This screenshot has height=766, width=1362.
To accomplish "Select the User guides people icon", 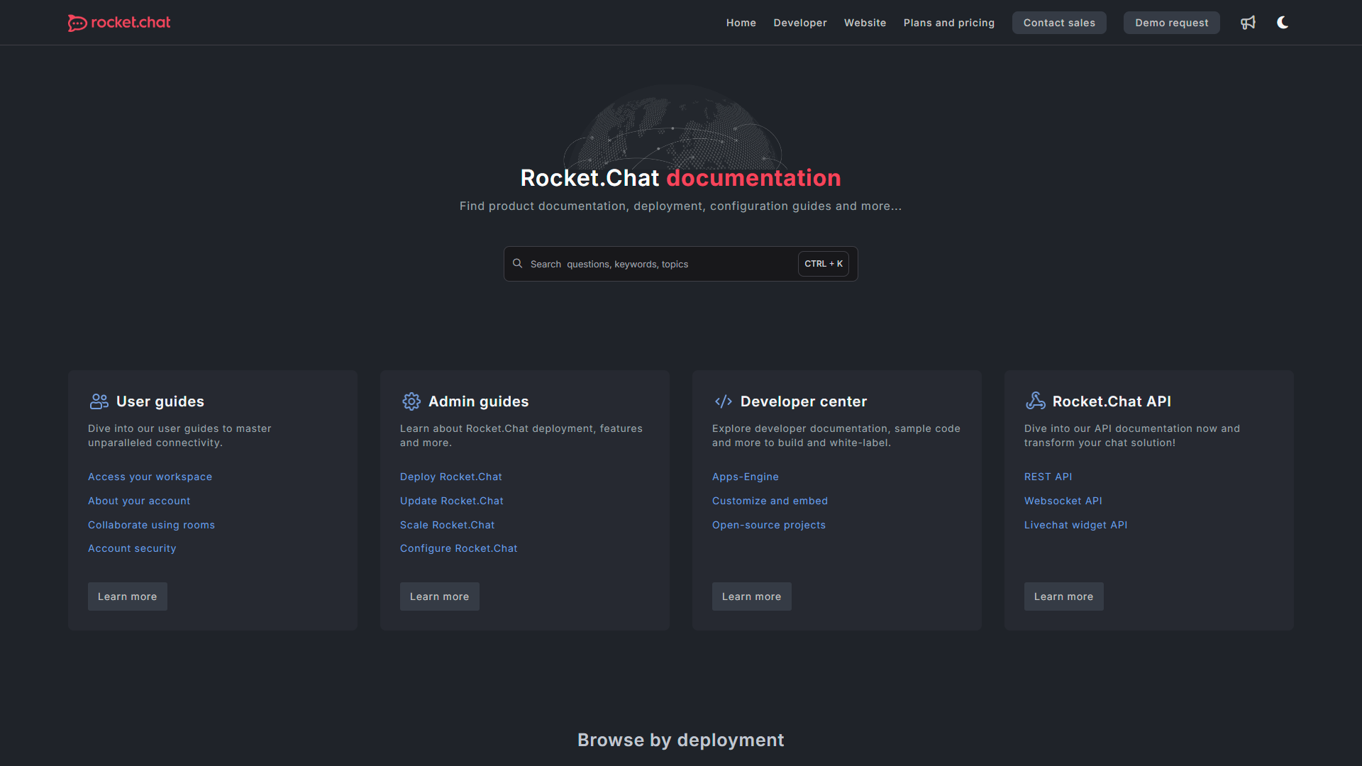I will pos(99,401).
